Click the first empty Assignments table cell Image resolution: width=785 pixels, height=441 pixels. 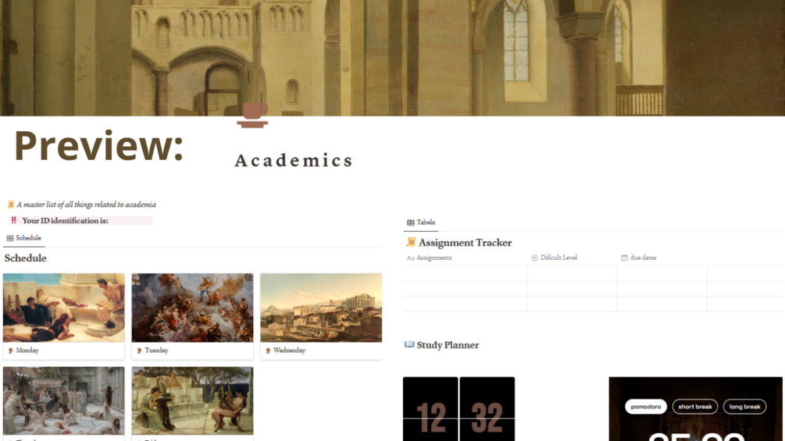tap(465, 273)
